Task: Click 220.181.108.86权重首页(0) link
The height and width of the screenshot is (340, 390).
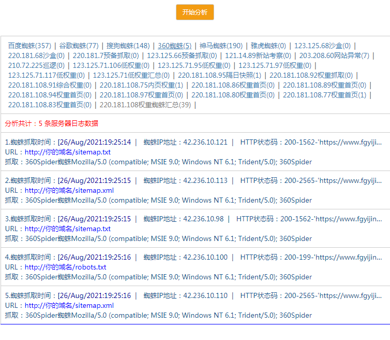Action: pos(233,85)
